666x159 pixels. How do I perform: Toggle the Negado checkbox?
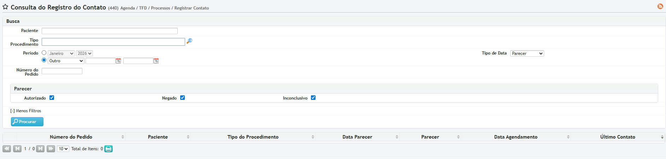coord(183,98)
